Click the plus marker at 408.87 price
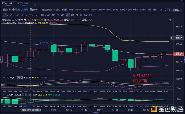This screenshot has width=185, height=114. (x=172, y=38)
